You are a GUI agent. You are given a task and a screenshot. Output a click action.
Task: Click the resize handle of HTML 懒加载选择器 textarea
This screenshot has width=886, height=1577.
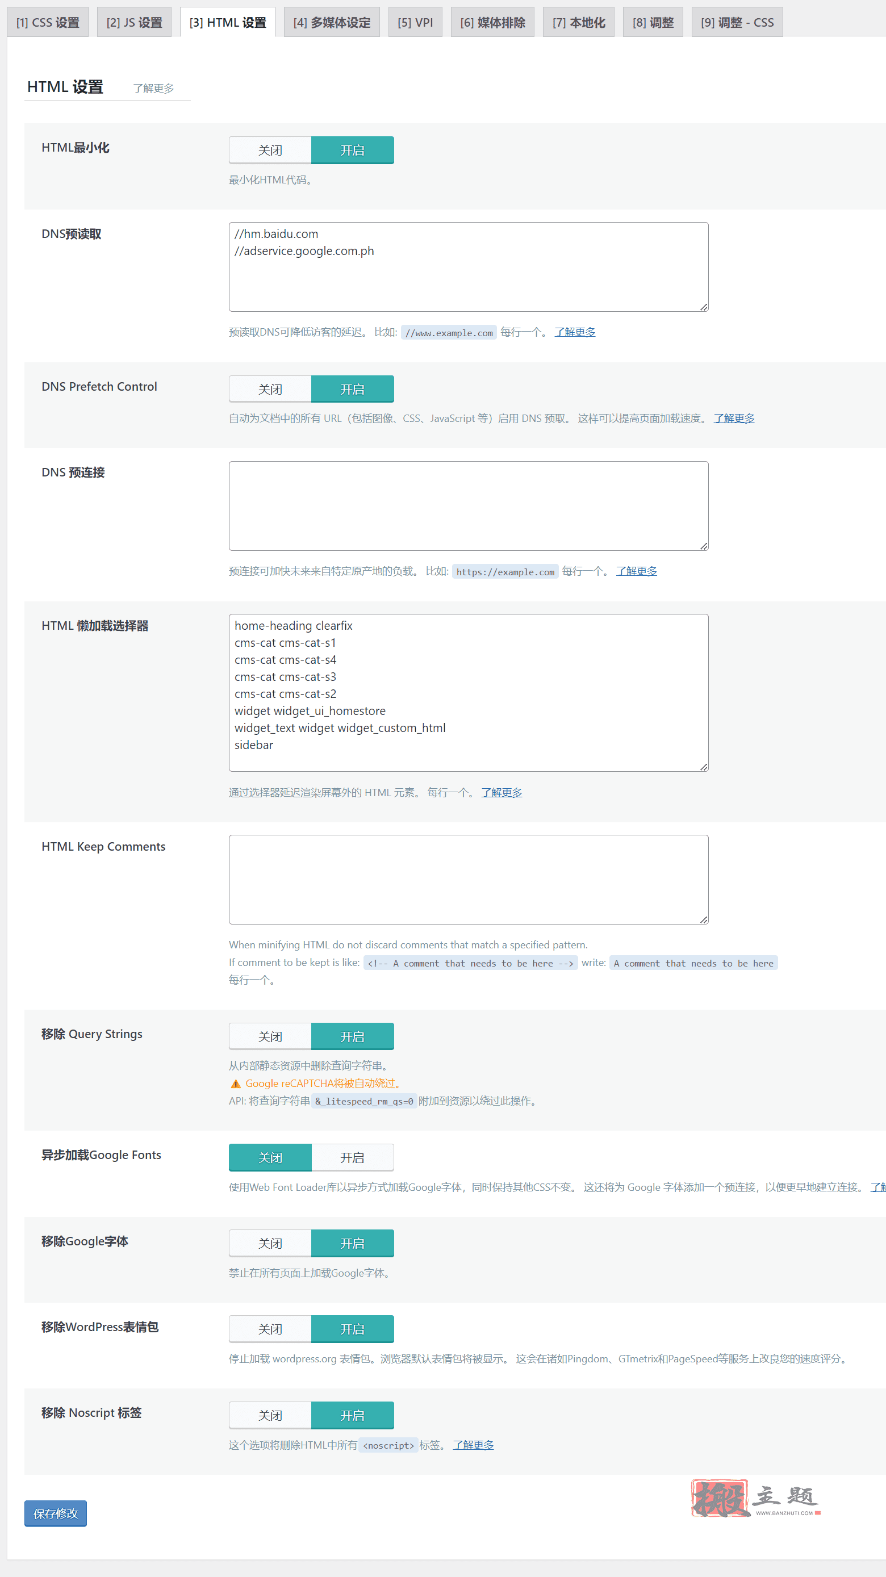(x=704, y=767)
